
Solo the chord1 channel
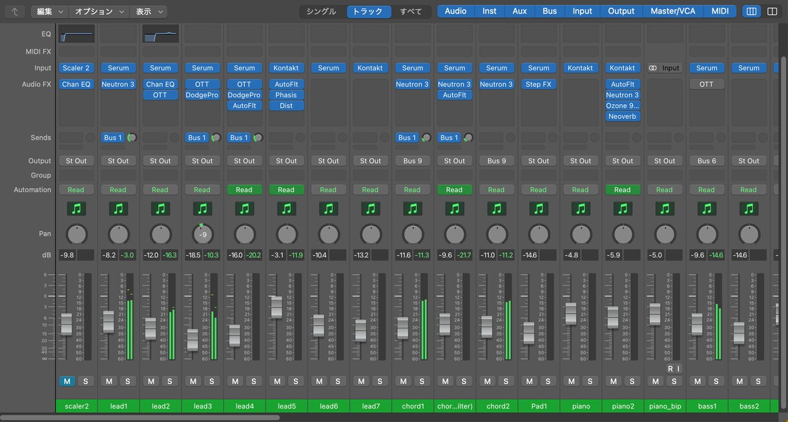click(x=421, y=381)
